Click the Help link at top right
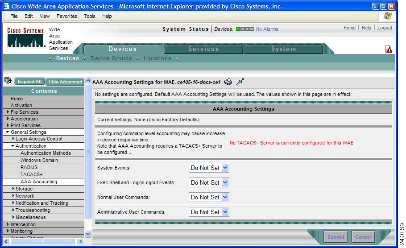Viewport: 406px width, 248px height. (x=366, y=28)
